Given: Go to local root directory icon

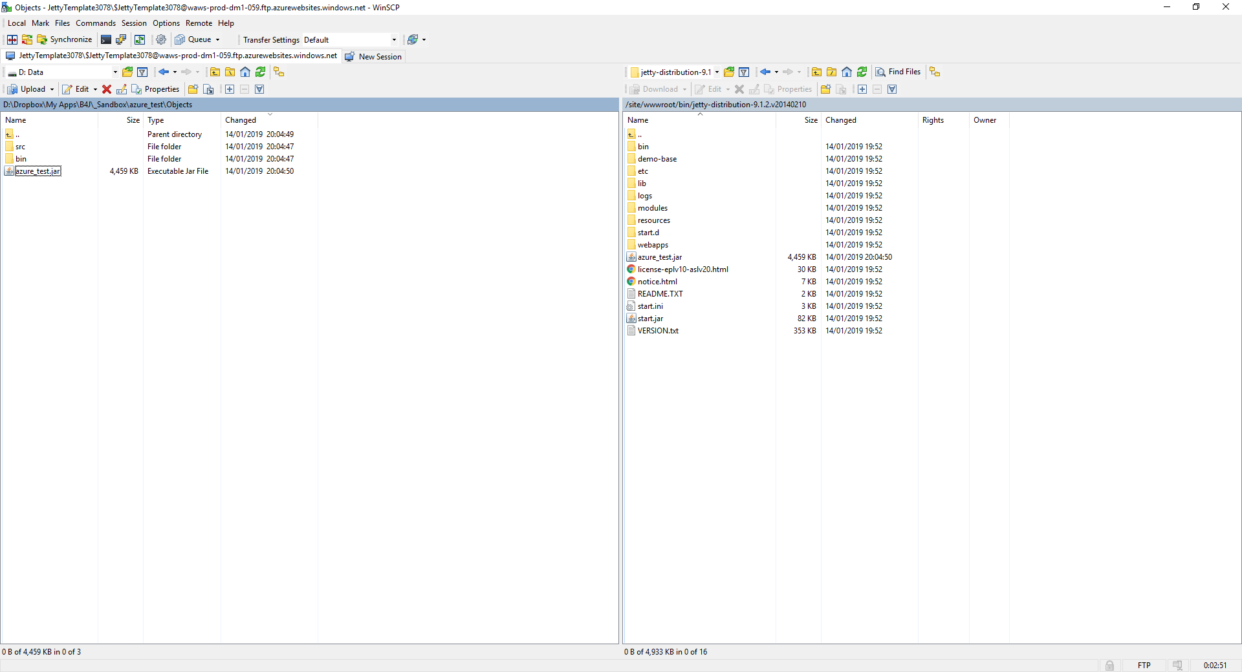Looking at the screenshot, I should [x=230, y=72].
